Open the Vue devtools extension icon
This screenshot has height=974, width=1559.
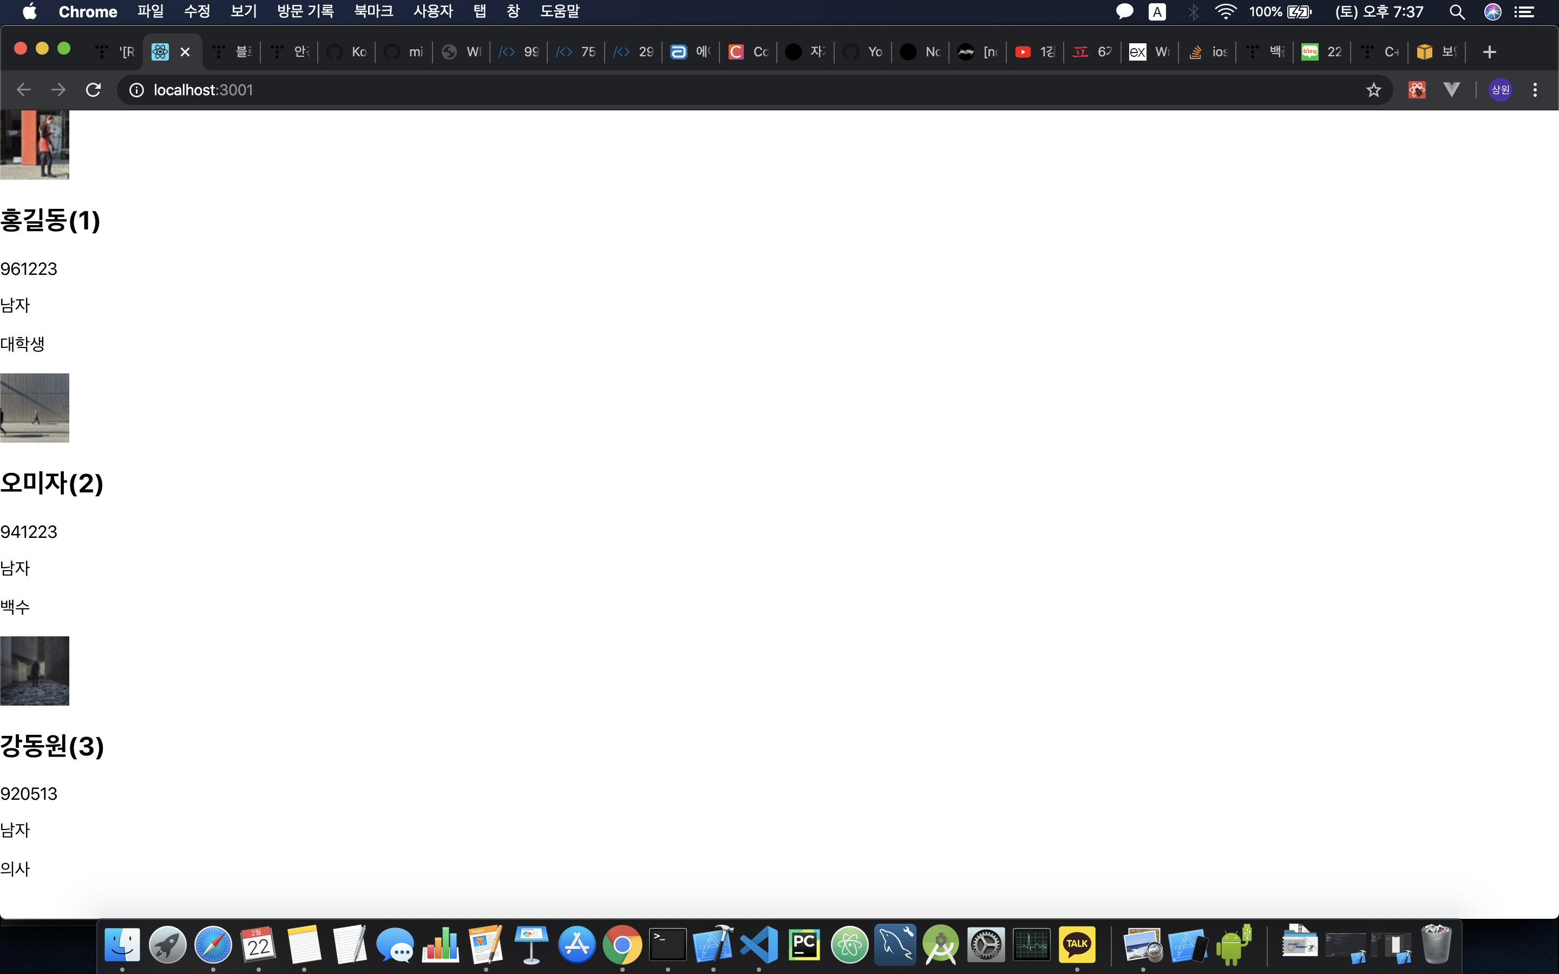(1451, 89)
